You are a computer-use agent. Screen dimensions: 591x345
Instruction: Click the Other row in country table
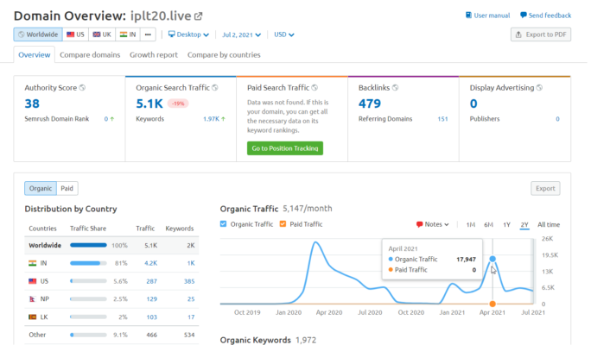pos(111,335)
